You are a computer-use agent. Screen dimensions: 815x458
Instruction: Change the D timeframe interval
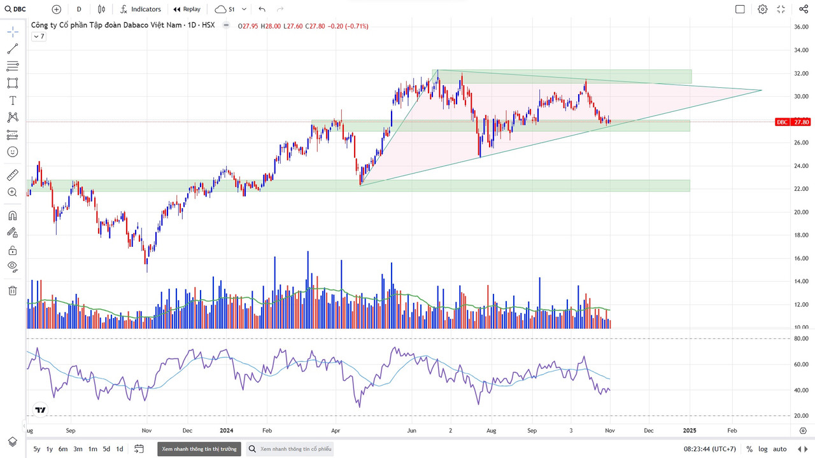79,9
